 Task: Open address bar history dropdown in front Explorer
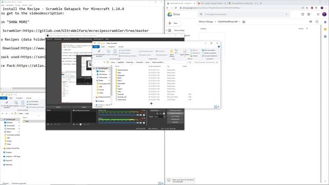tap(188, 62)
